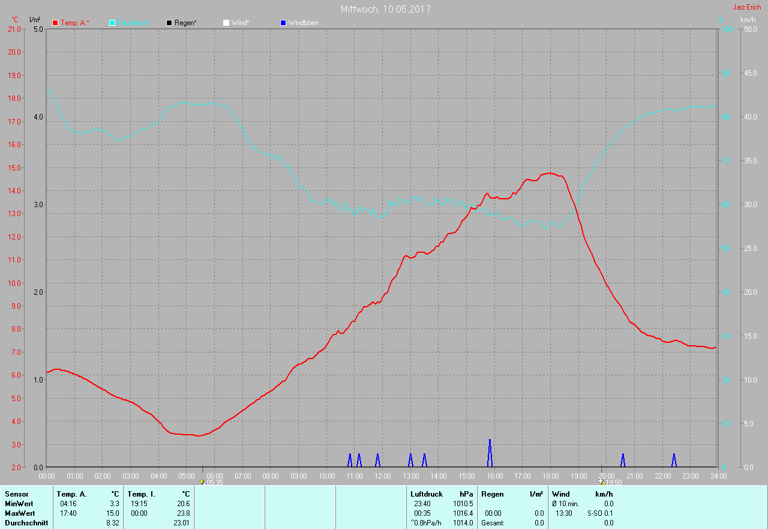This screenshot has height=529, width=768.
Task: Select the maximum temperature value '15.0'
Action: [x=113, y=513]
